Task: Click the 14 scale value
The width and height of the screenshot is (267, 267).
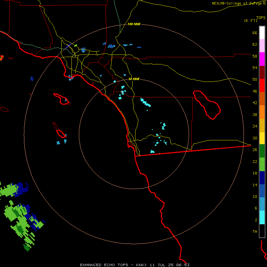Action: 255,185
